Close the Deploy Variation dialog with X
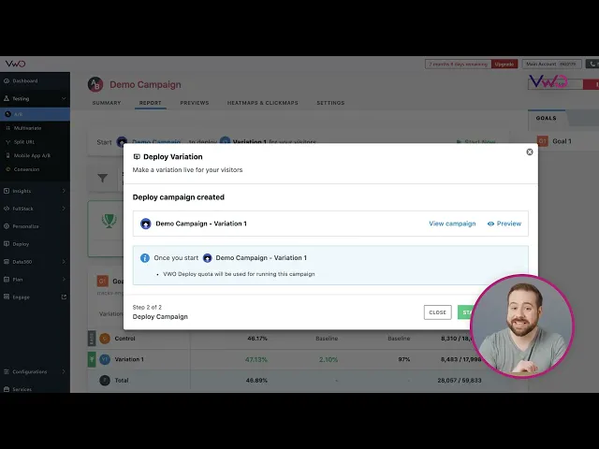The width and height of the screenshot is (599, 449). [530, 152]
